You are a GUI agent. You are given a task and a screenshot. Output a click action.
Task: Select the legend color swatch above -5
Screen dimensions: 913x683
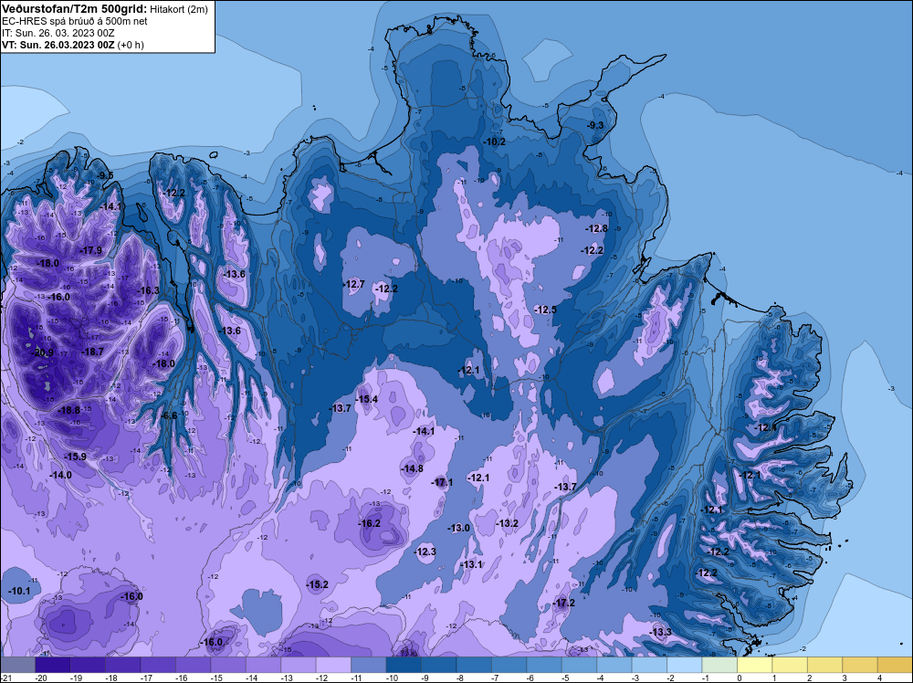point(580,665)
